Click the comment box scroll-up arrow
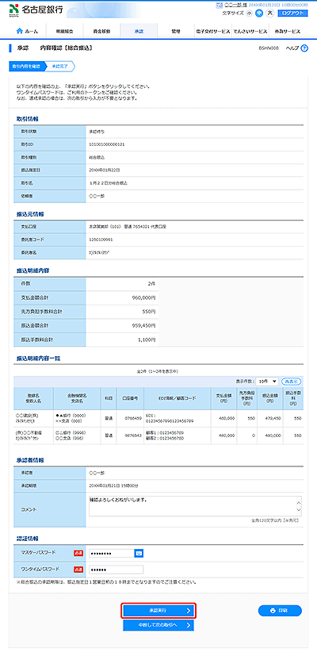317x660 pixels. pos(299,501)
